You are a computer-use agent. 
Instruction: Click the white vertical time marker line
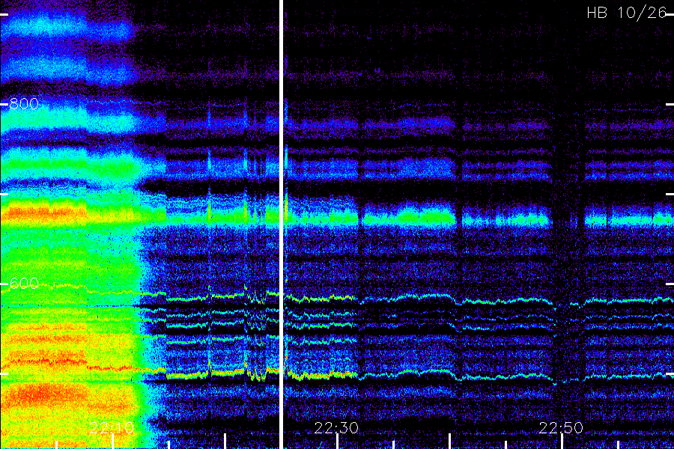coord(282,224)
